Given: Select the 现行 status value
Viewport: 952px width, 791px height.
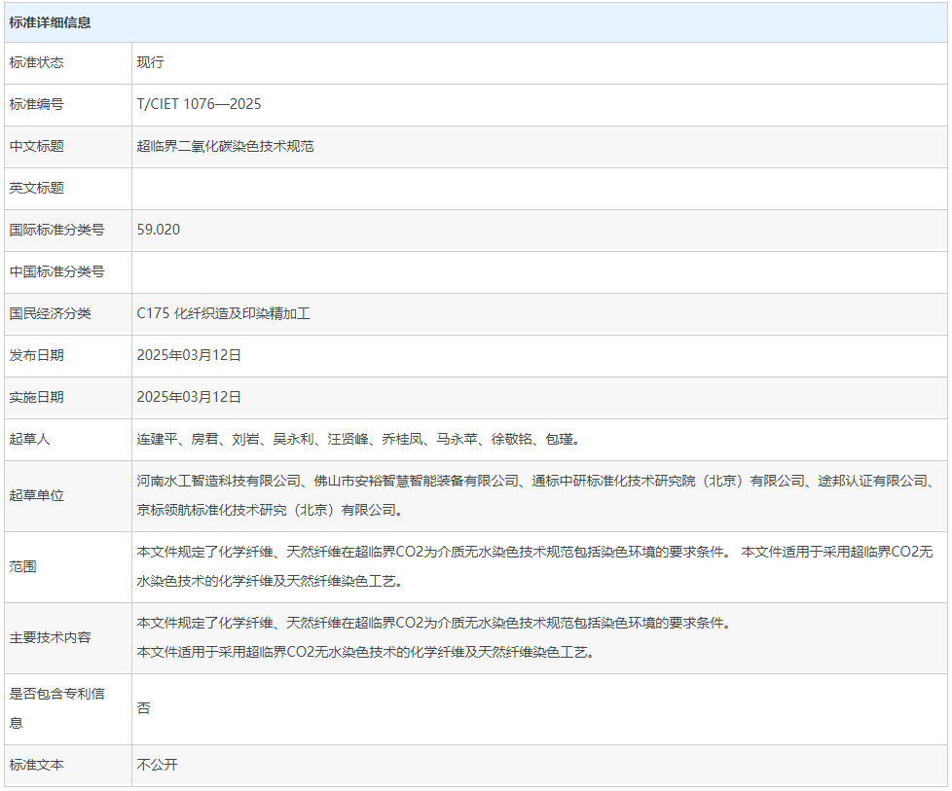Looking at the screenshot, I should point(150,62).
